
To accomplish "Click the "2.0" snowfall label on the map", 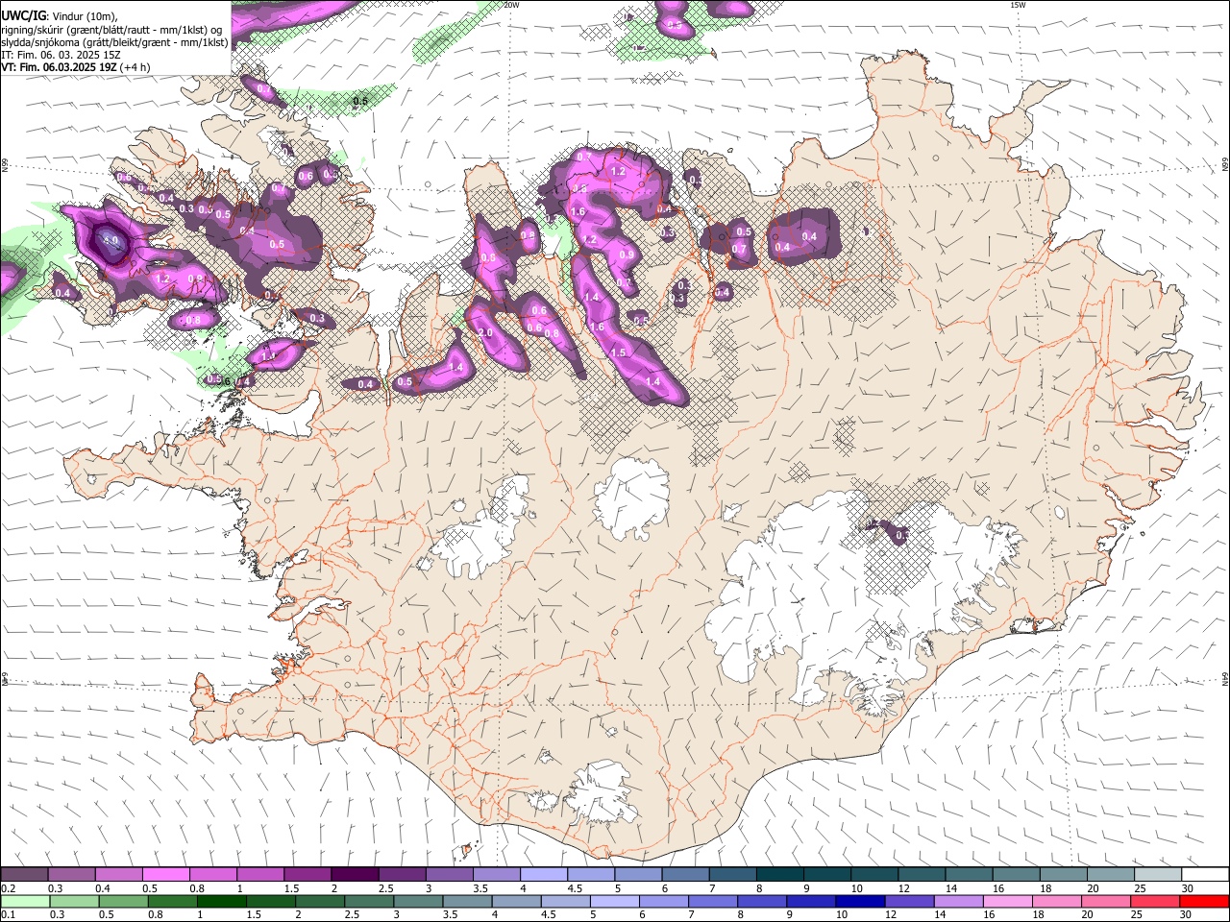I will [485, 332].
